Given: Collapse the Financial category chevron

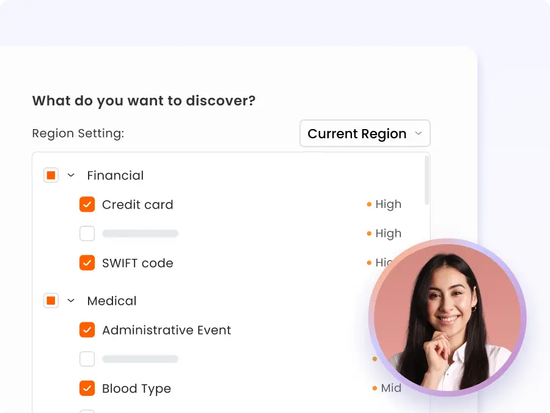Looking at the screenshot, I should [71, 175].
